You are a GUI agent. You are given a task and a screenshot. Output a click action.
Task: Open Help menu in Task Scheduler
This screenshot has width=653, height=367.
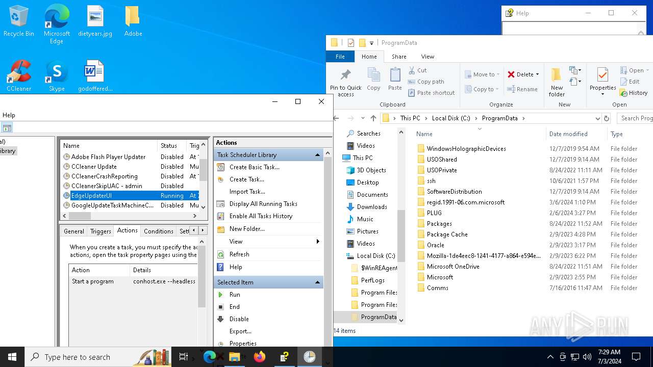(x=9, y=115)
